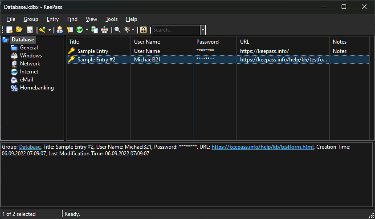The height and width of the screenshot is (219, 375).
Task: Click the truncated testform URL cell
Action: (x=283, y=60)
